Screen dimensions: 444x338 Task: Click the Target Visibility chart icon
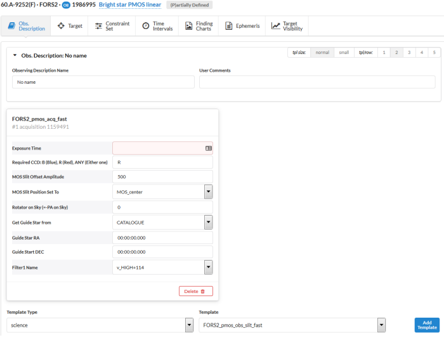275,26
